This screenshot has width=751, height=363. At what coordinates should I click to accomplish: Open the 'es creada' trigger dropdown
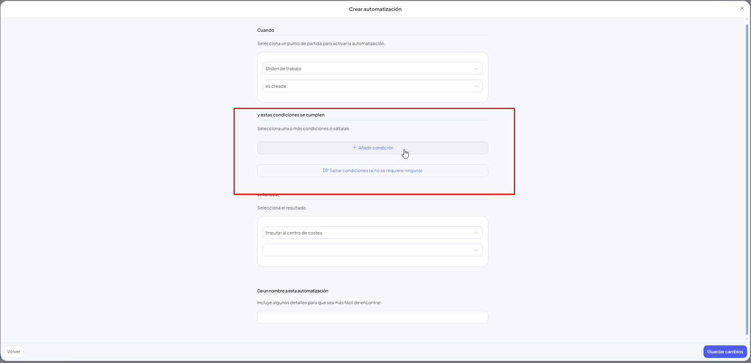click(373, 86)
